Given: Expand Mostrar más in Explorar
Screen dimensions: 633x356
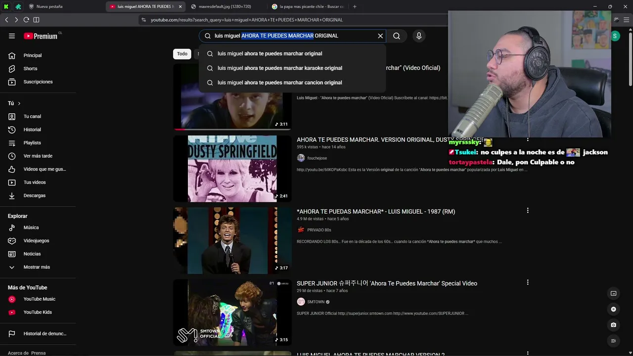Looking at the screenshot, I should [x=38, y=267].
